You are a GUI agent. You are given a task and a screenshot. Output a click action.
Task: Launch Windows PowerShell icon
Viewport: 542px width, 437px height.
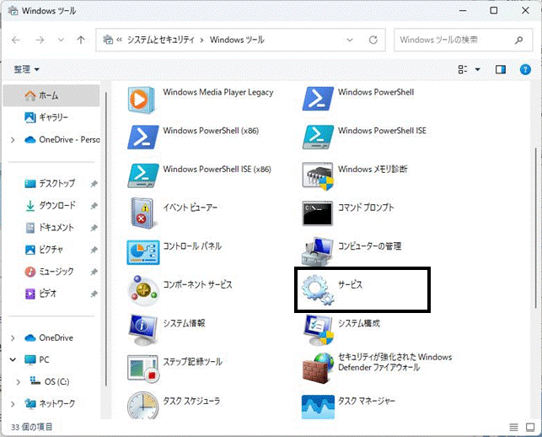318,99
